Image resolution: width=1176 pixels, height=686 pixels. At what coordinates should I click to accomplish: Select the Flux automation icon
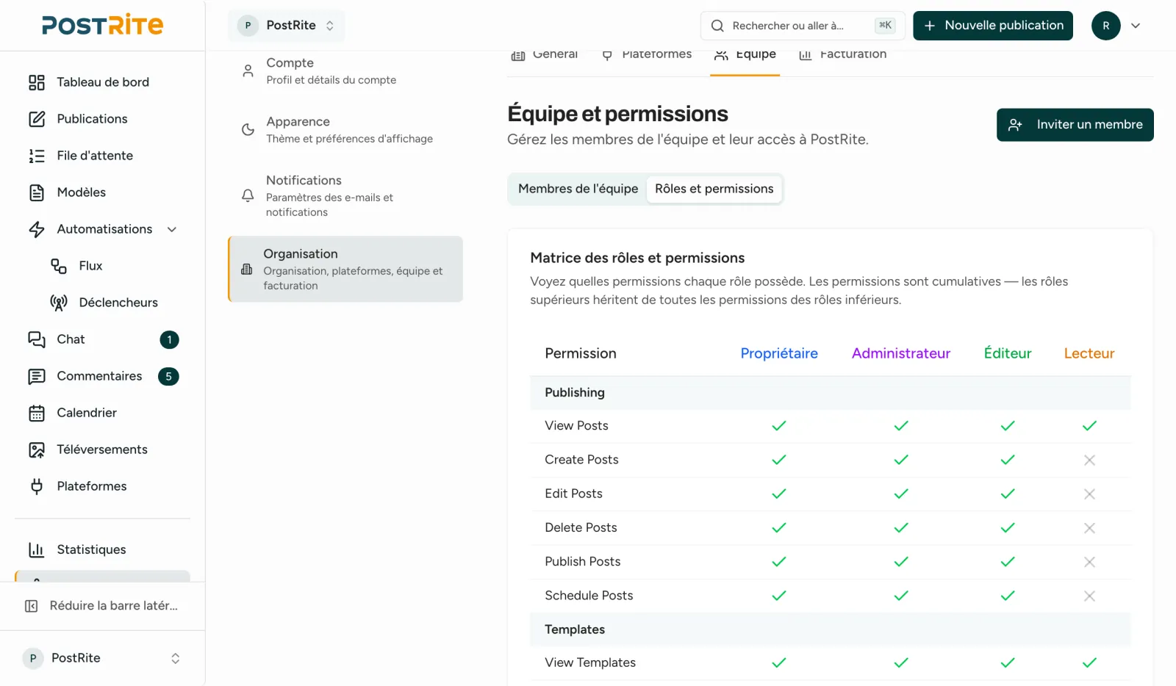59,266
